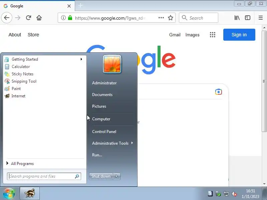Expand the Getting Started submenu arrow
The width and height of the screenshot is (267, 200).
[x=81, y=59]
